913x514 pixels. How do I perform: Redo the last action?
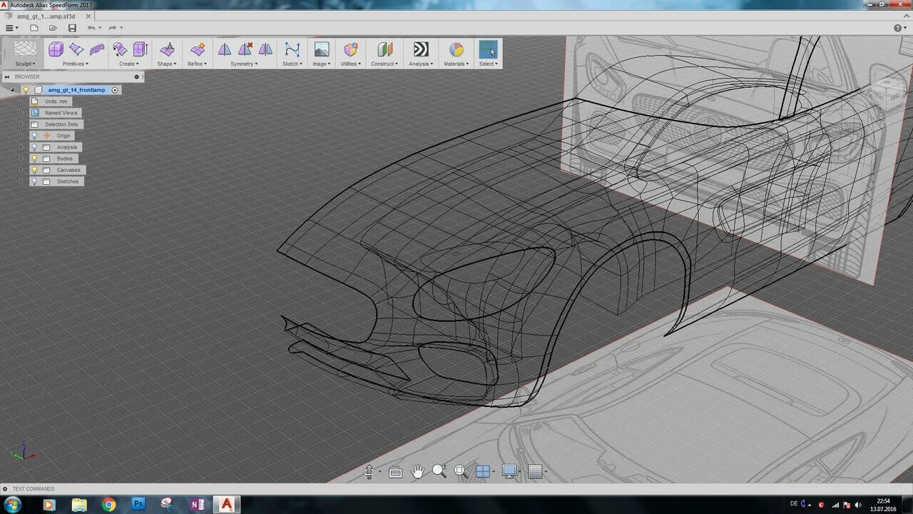pos(112,28)
